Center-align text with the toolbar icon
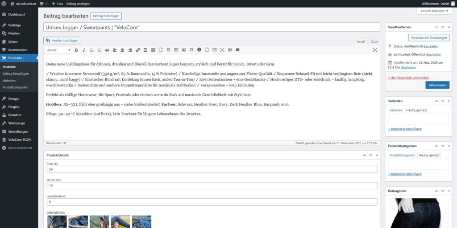457x228 pixels. click(122, 50)
